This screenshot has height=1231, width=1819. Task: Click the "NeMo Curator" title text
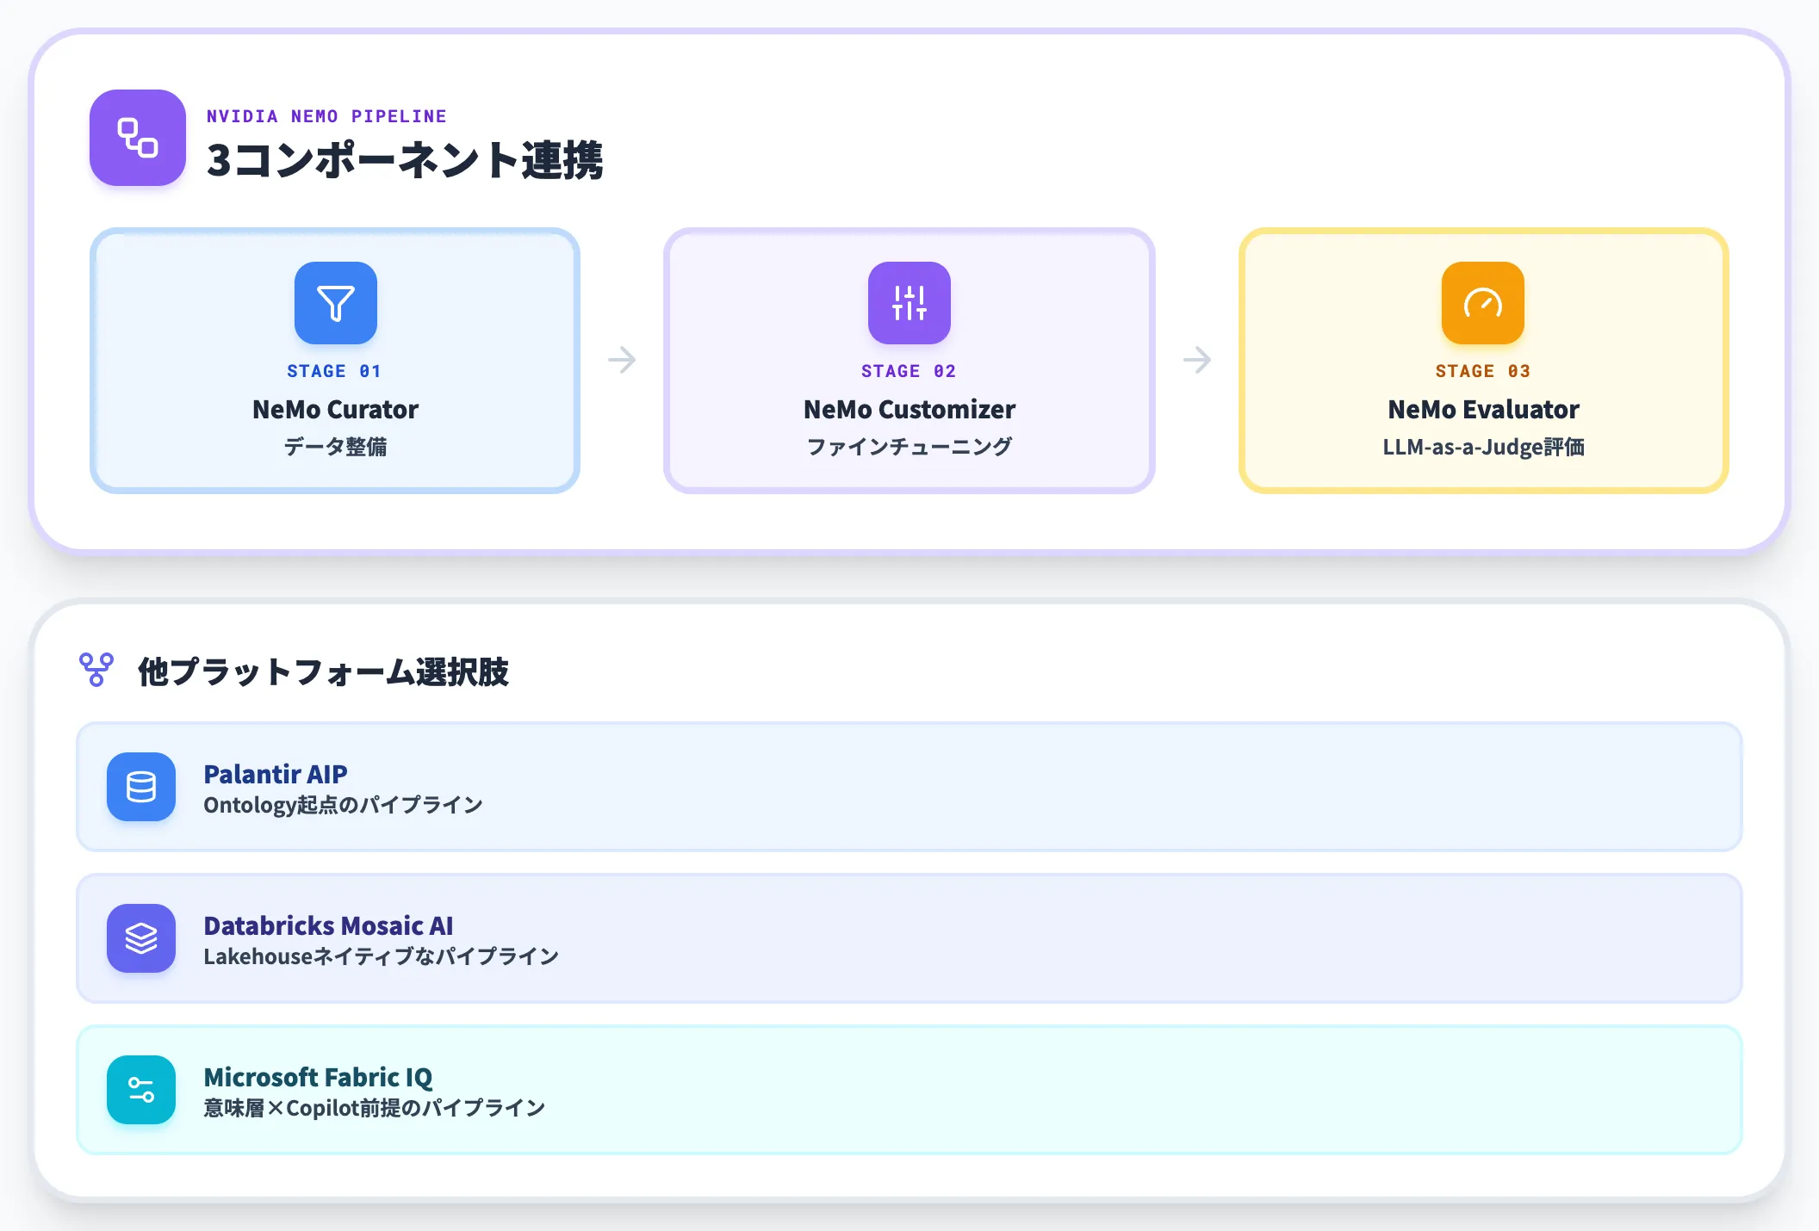(335, 409)
